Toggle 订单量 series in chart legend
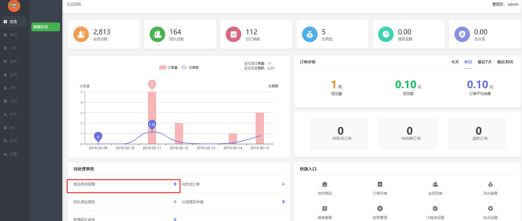The width and height of the screenshot is (522, 221). tap(168, 67)
